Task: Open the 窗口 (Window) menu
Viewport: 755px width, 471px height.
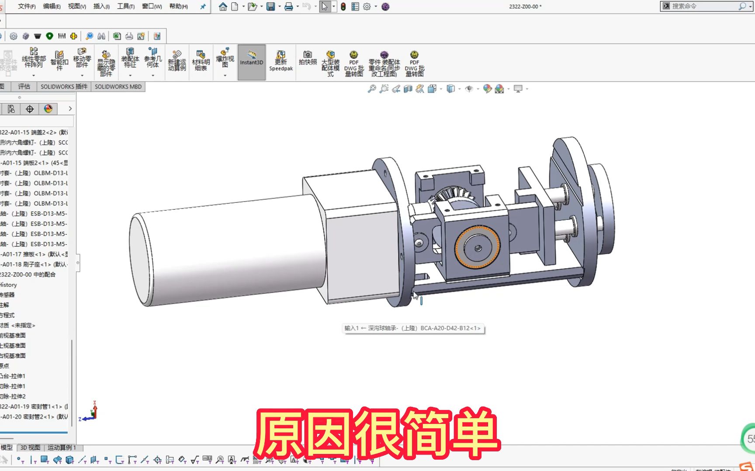Action: 152,6
